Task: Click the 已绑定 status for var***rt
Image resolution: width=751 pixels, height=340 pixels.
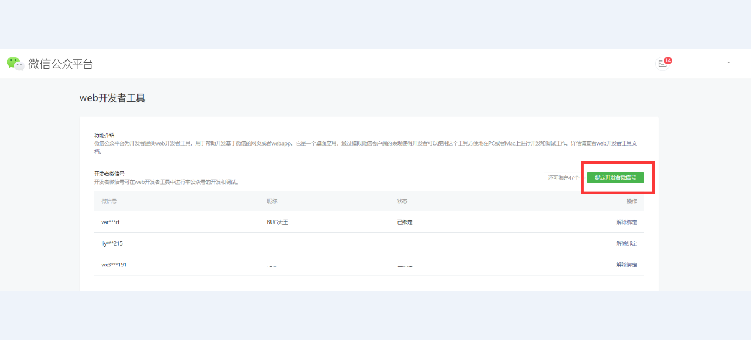Action: (x=405, y=222)
